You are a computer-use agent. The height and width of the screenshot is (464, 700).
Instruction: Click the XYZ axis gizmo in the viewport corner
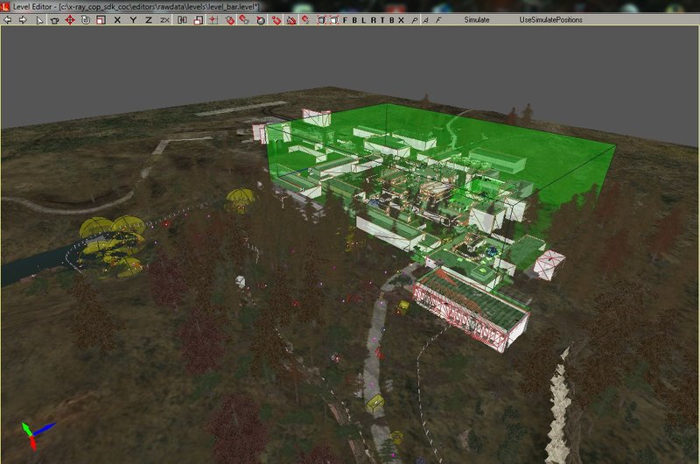[31, 432]
